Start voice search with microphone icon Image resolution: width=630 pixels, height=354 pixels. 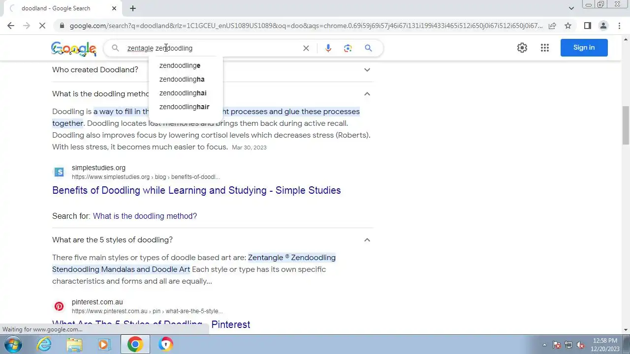[328, 48]
